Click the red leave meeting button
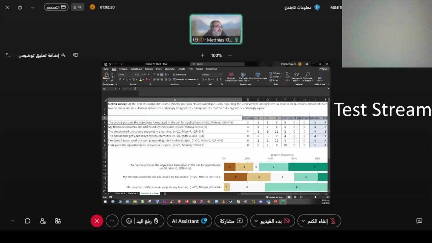Viewport: 432px width, 243px height. (97, 221)
